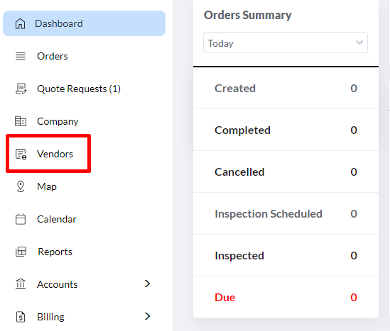Screen dimensions: 390x331
Task: Click the Quote Requests document icon
Action: [x=21, y=89]
